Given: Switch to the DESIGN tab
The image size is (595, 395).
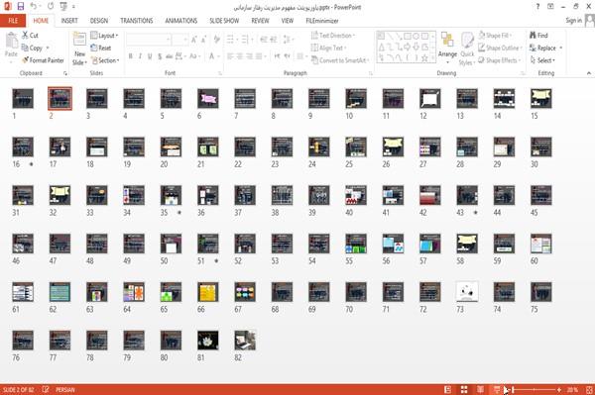Looking at the screenshot, I should click(x=99, y=21).
